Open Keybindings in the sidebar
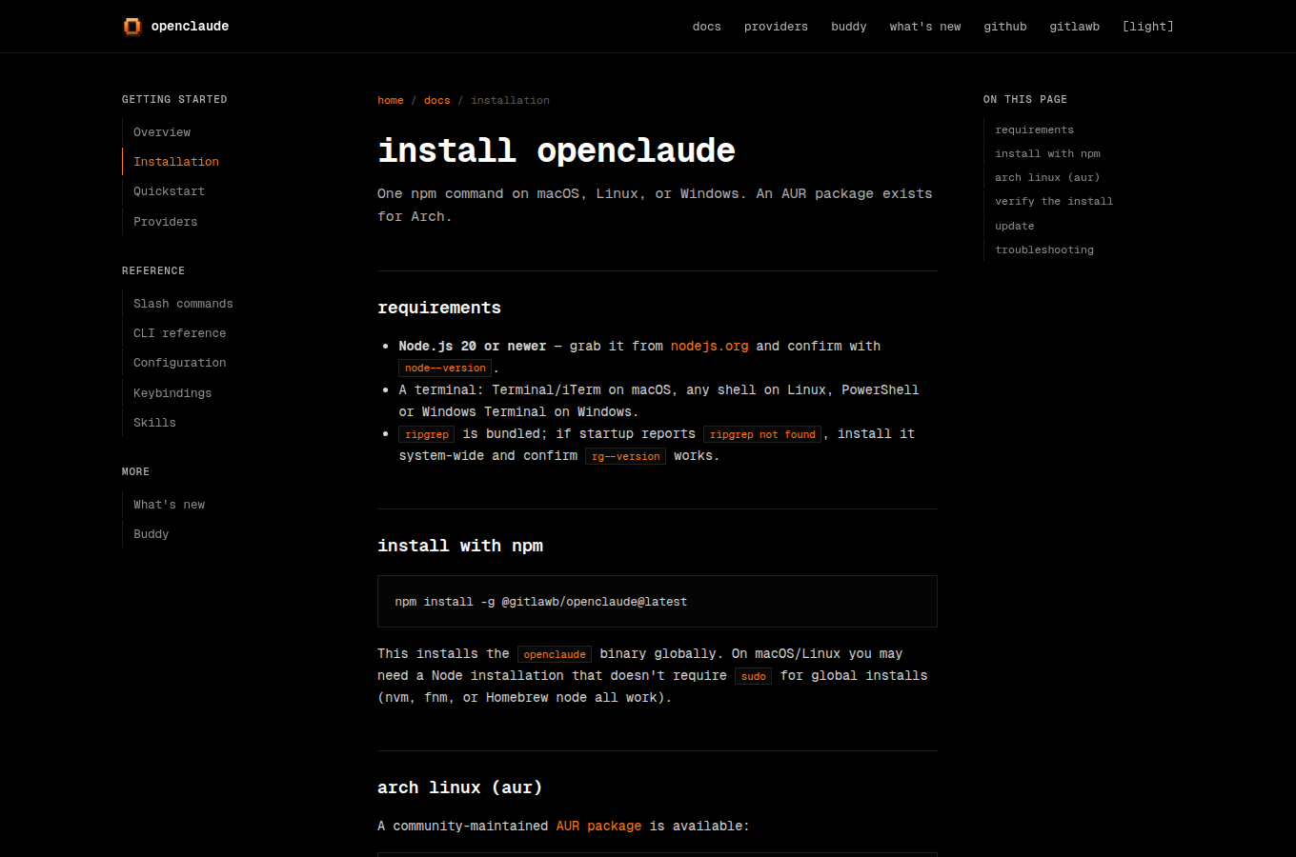Viewport: 1296px width, 857px height. click(172, 393)
